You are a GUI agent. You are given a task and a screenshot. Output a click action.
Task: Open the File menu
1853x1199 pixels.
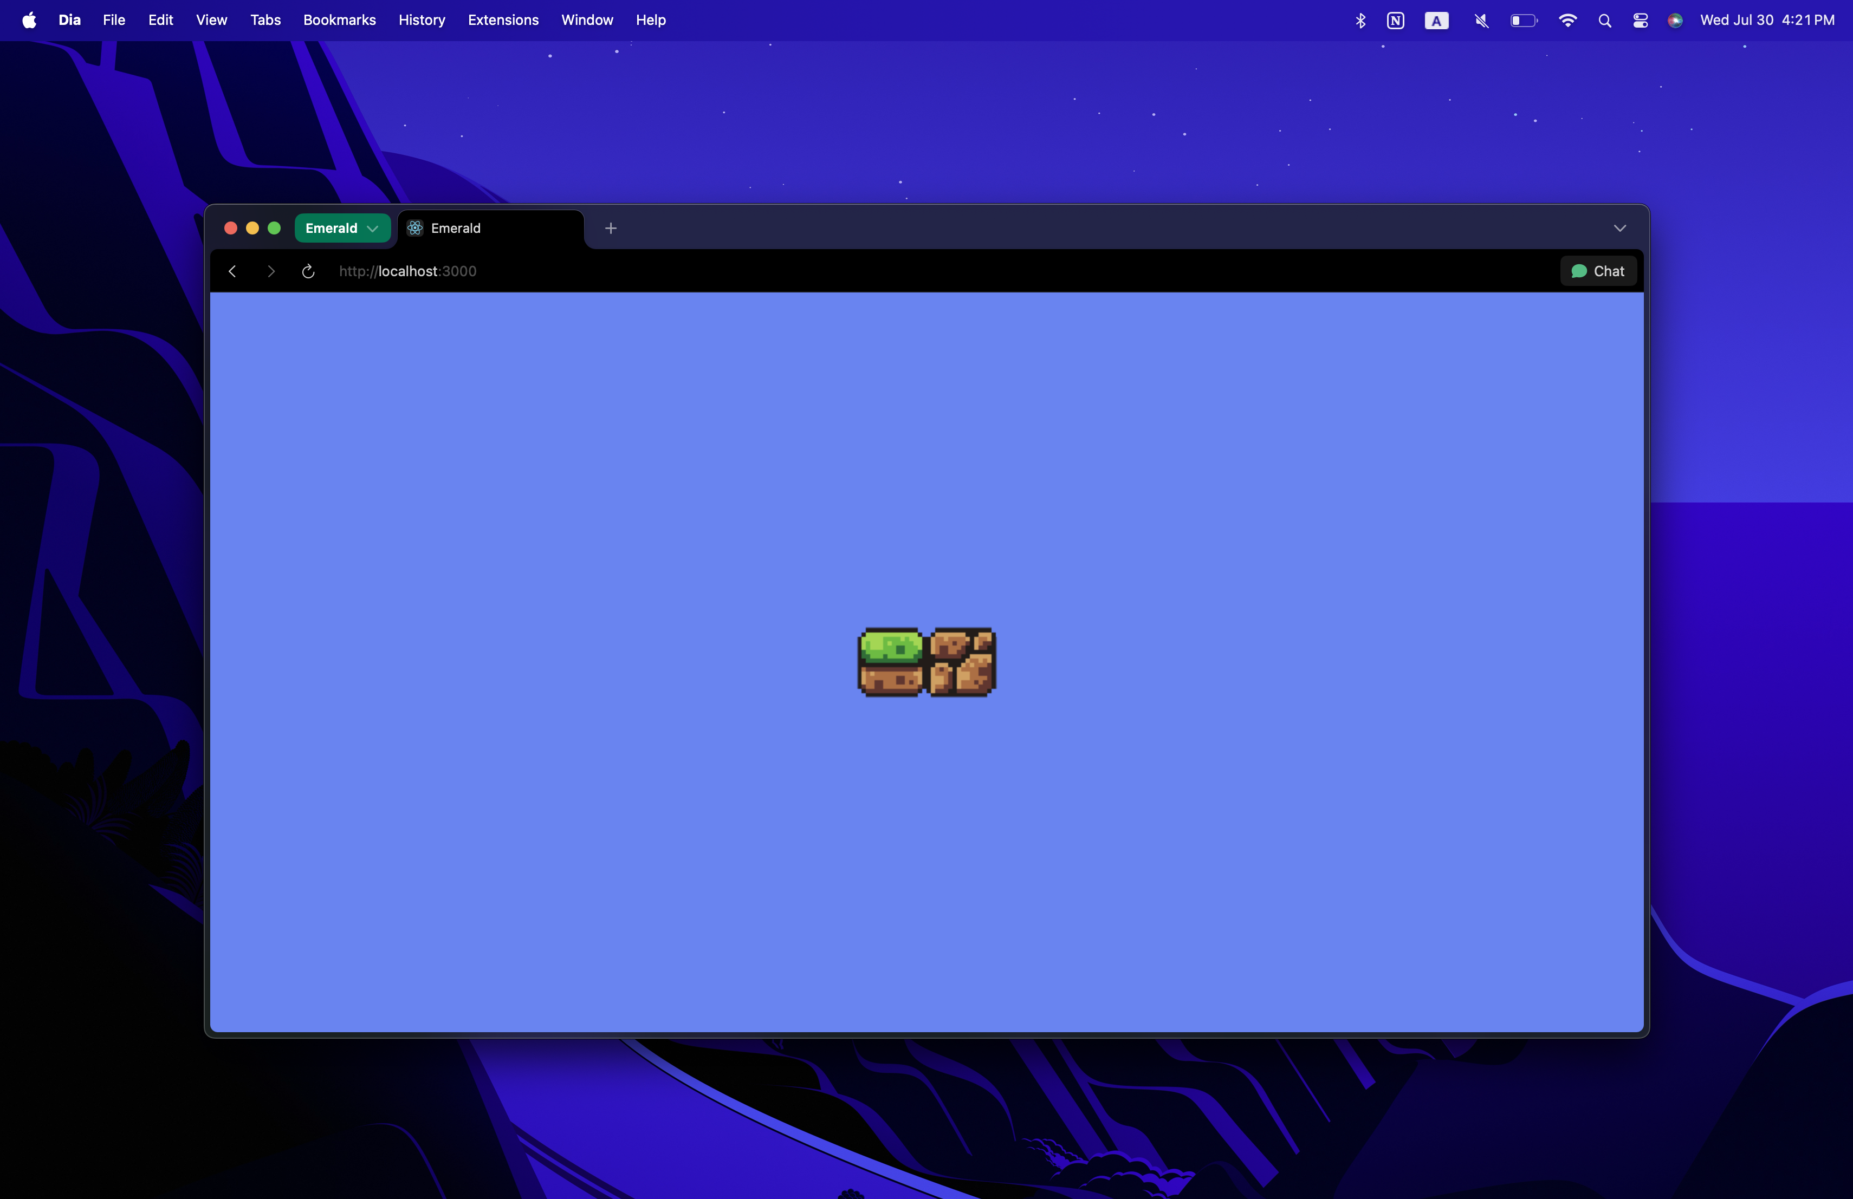coord(114,20)
